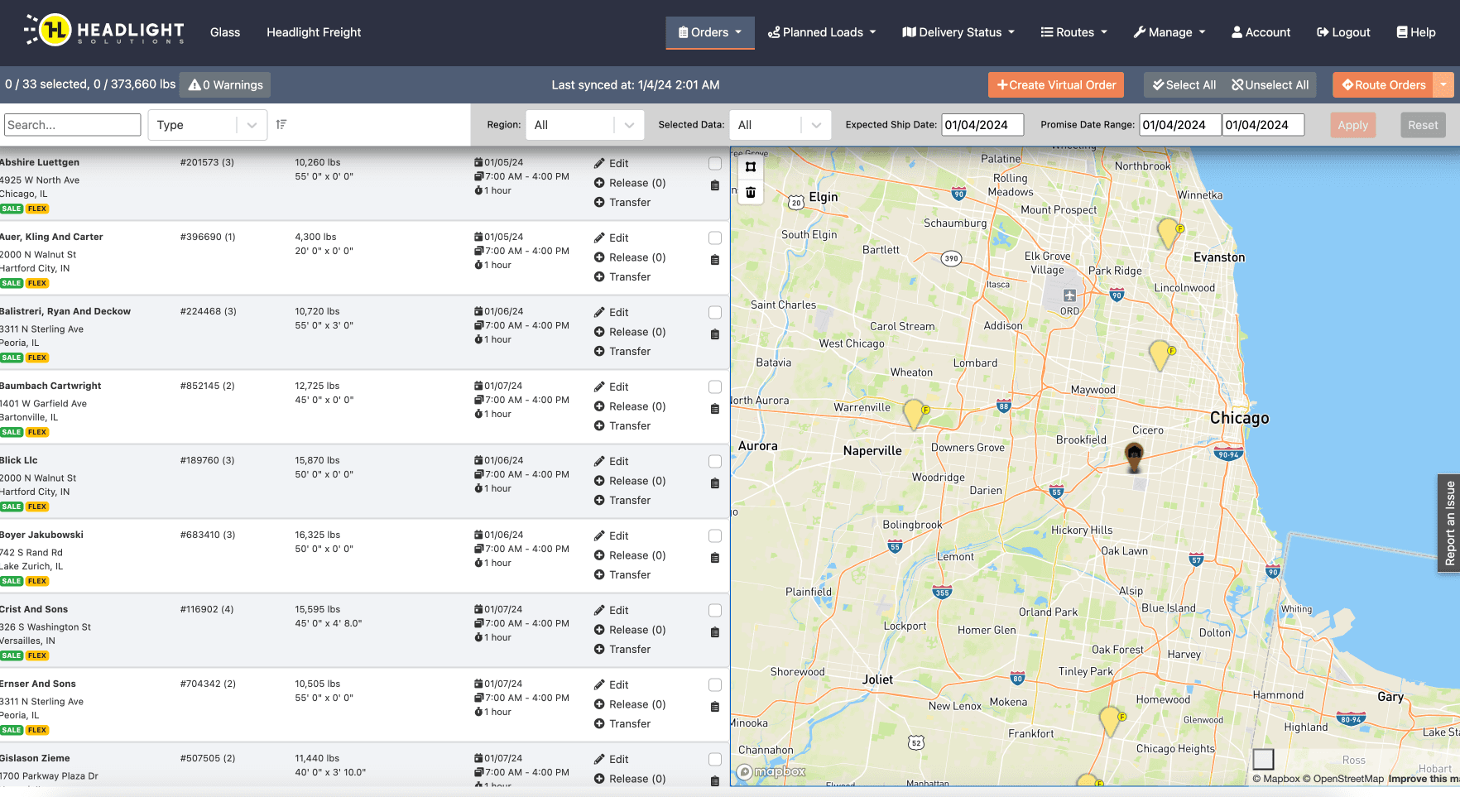This screenshot has width=1460, height=797.
Task: Expand the Region dropdown
Action: [584, 125]
